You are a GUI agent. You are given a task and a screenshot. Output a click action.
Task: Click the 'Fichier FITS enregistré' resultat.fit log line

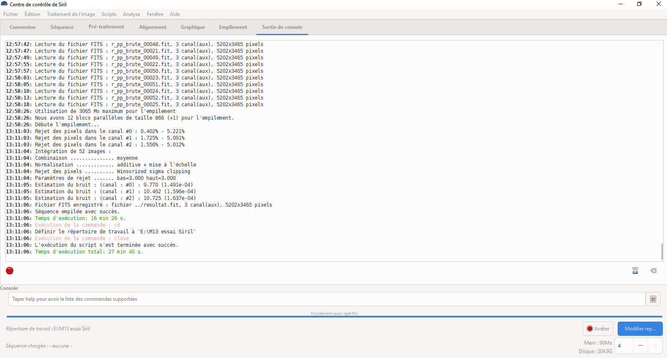139,205
